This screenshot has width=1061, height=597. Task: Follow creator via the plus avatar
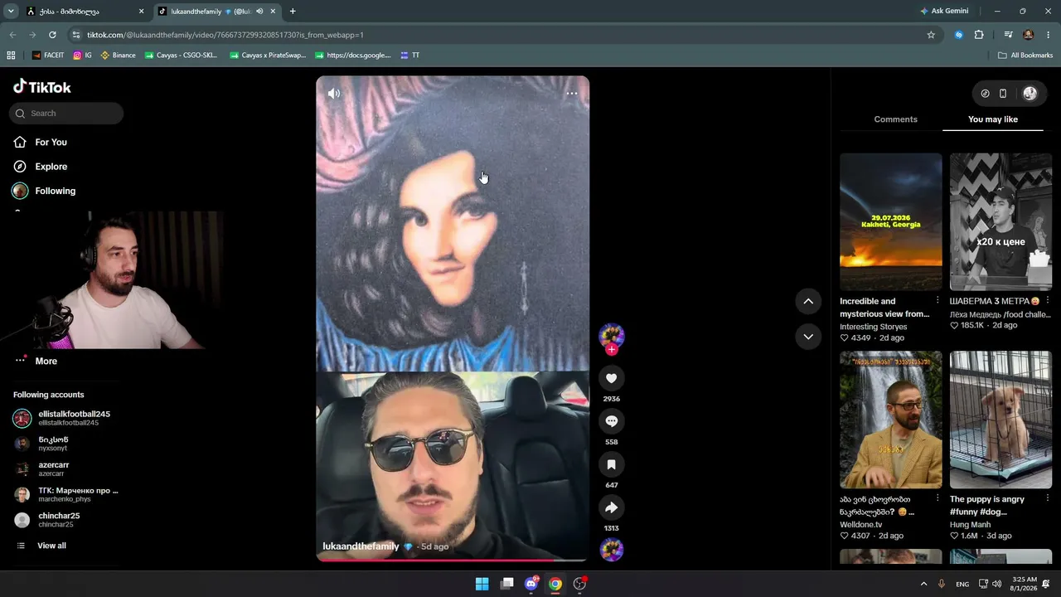pyautogui.click(x=612, y=349)
